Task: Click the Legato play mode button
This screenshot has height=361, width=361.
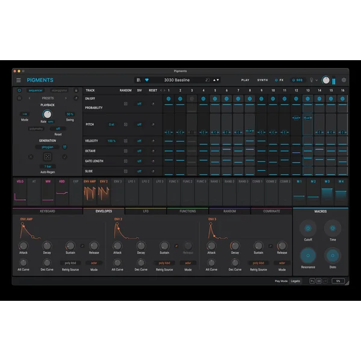Action: click(x=295, y=281)
